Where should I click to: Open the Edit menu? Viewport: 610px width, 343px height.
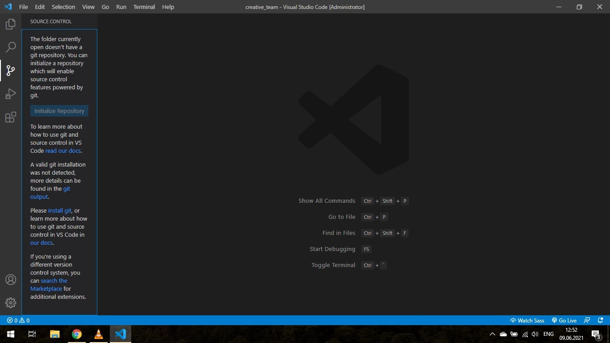click(40, 7)
